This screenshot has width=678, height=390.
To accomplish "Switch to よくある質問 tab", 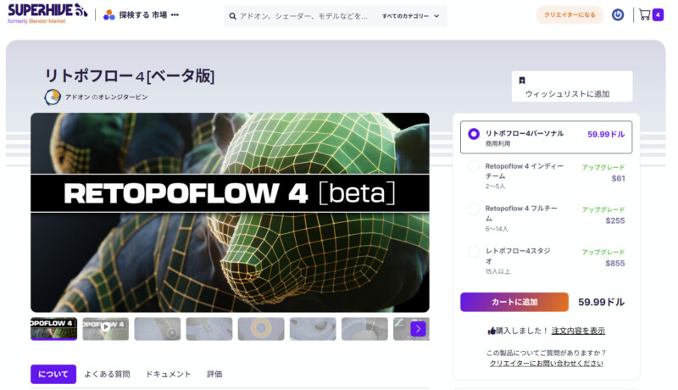I will pyautogui.click(x=107, y=374).
